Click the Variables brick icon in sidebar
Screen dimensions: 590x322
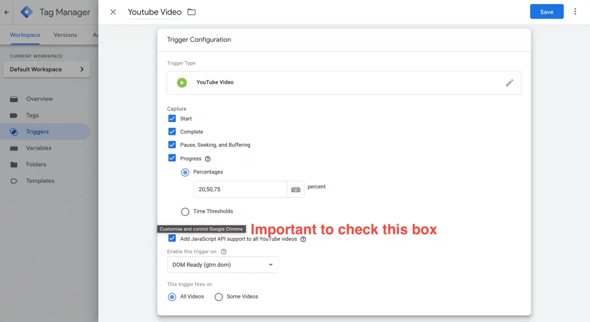(14, 148)
